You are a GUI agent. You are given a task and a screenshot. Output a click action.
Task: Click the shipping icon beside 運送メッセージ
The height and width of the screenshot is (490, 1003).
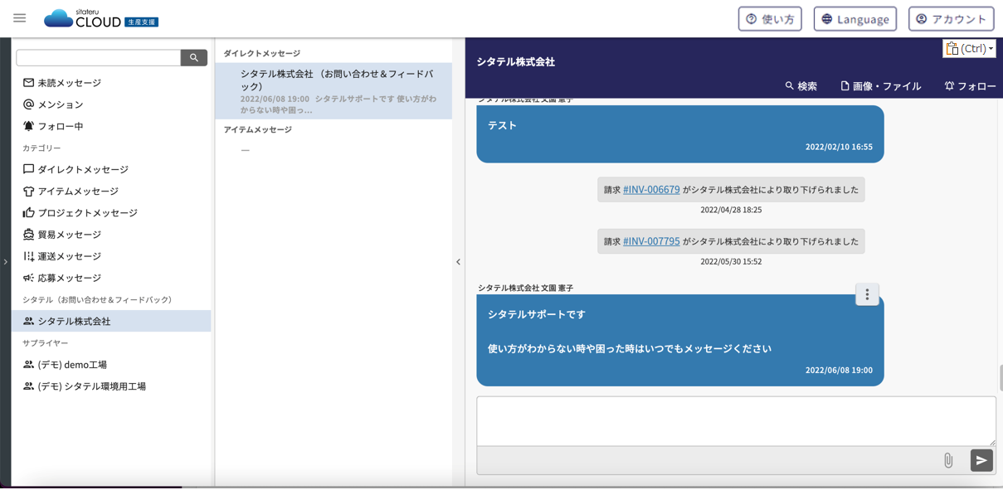click(28, 256)
